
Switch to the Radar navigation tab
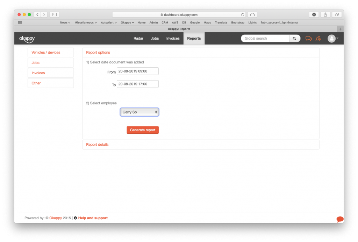click(138, 39)
